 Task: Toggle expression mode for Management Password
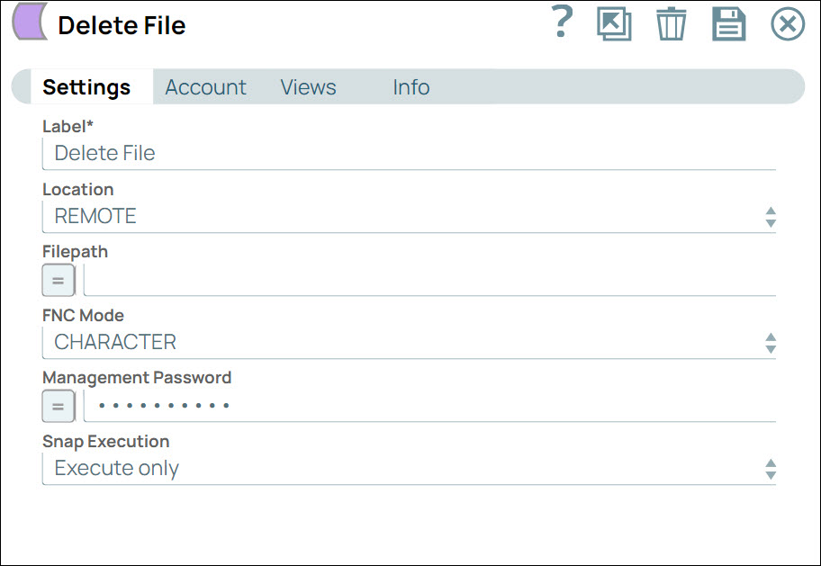(x=58, y=406)
